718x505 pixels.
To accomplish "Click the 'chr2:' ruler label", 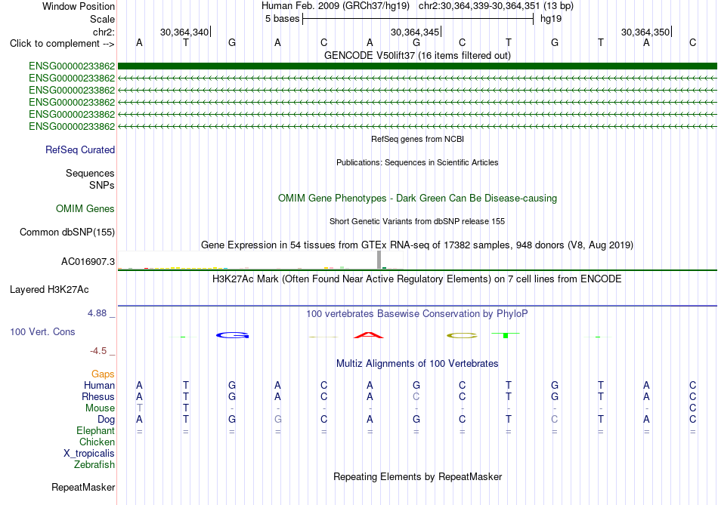I will (104, 32).
